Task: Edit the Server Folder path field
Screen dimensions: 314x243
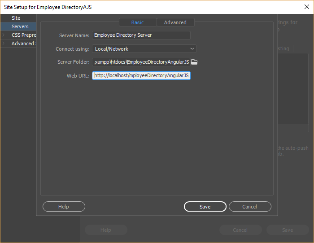Action: [x=141, y=62]
